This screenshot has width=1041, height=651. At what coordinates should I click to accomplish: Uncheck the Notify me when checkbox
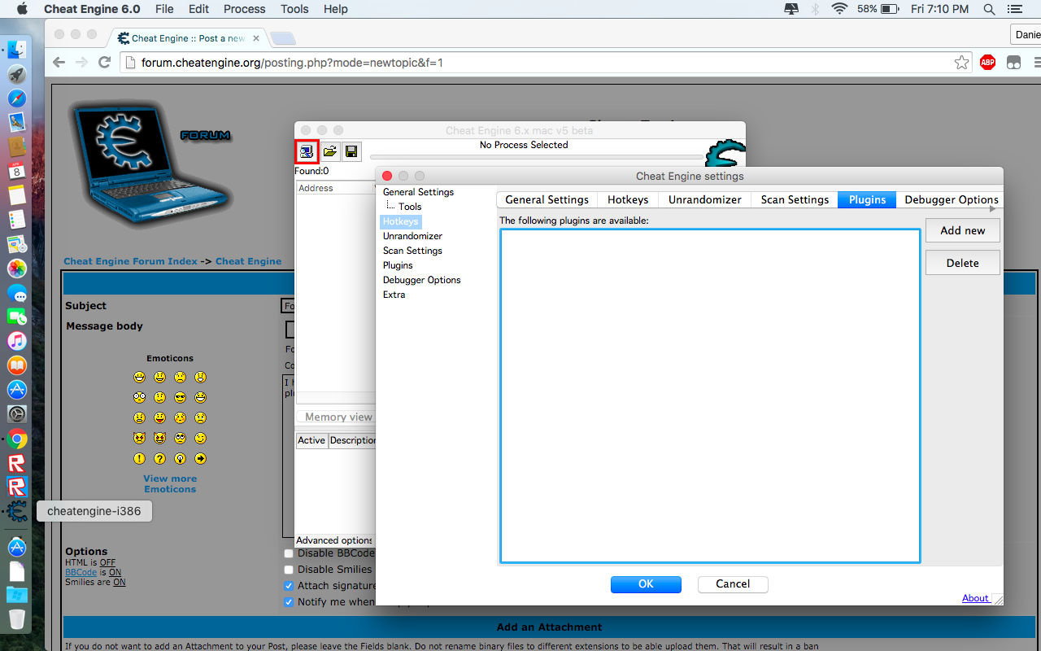tap(289, 602)
